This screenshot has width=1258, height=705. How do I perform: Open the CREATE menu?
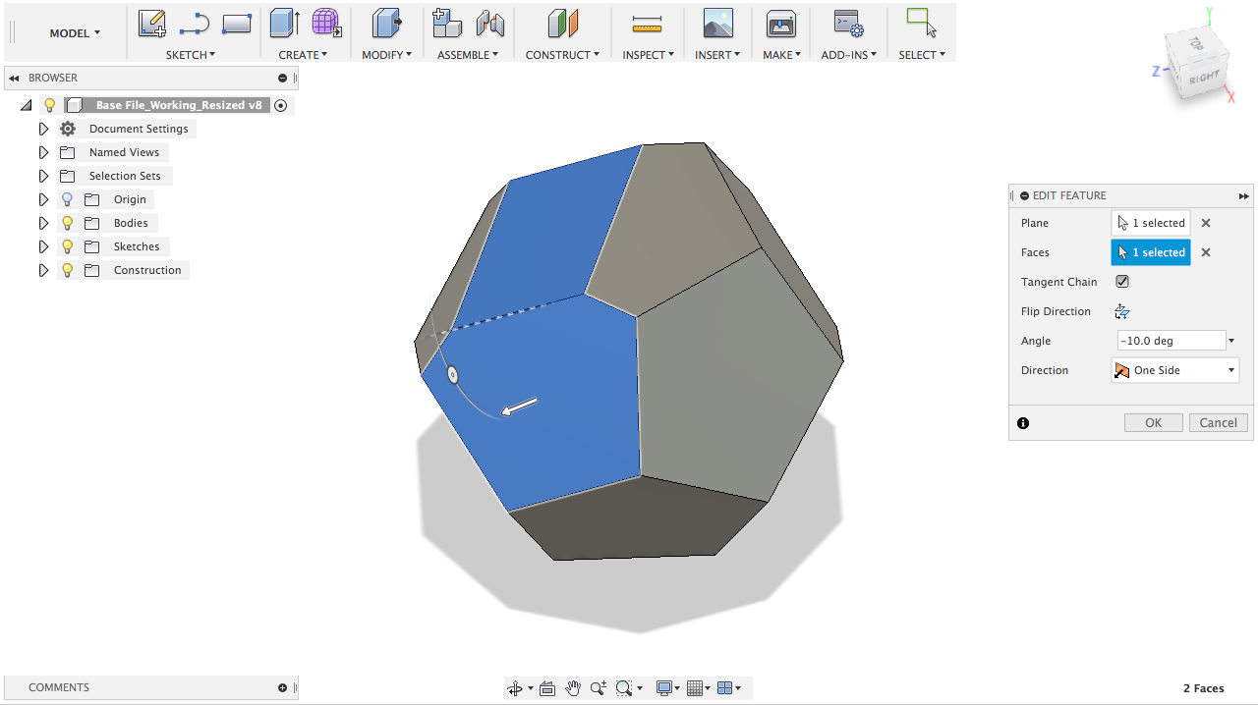[x=303, y=55]
